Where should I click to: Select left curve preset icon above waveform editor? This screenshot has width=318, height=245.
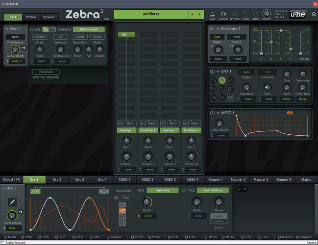35,192
